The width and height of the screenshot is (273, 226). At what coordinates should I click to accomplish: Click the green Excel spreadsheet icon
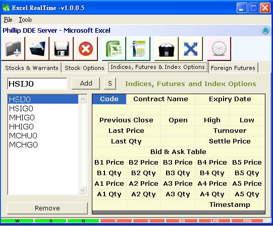[114, 49]
